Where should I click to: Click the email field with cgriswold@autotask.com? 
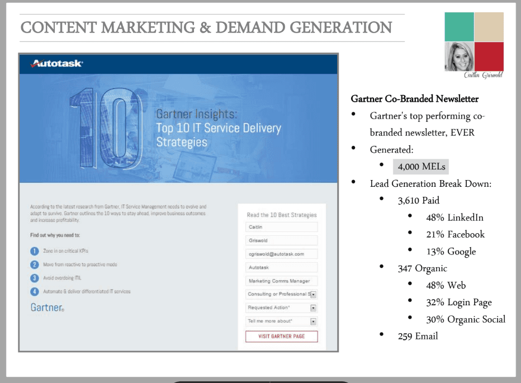[x=281, y=254]
